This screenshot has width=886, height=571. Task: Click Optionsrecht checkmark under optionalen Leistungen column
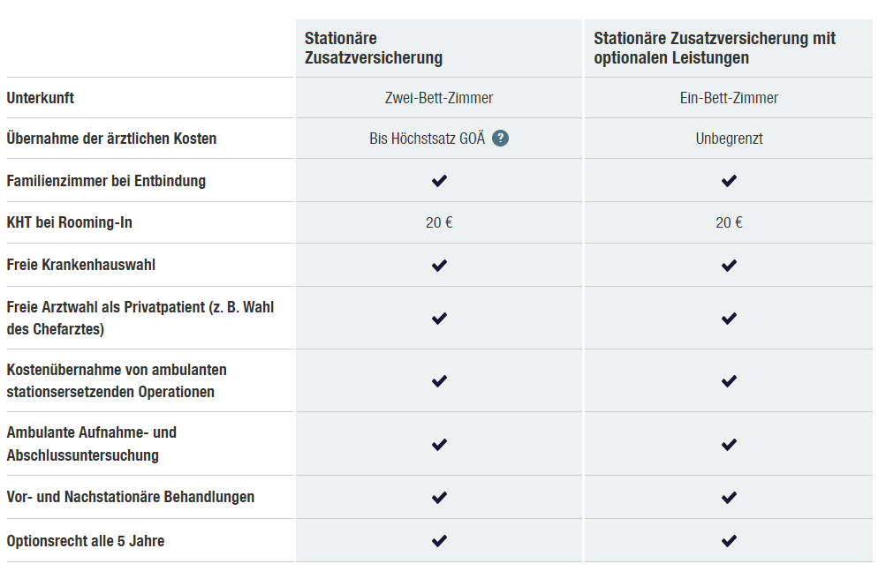(x=729, y=541)
